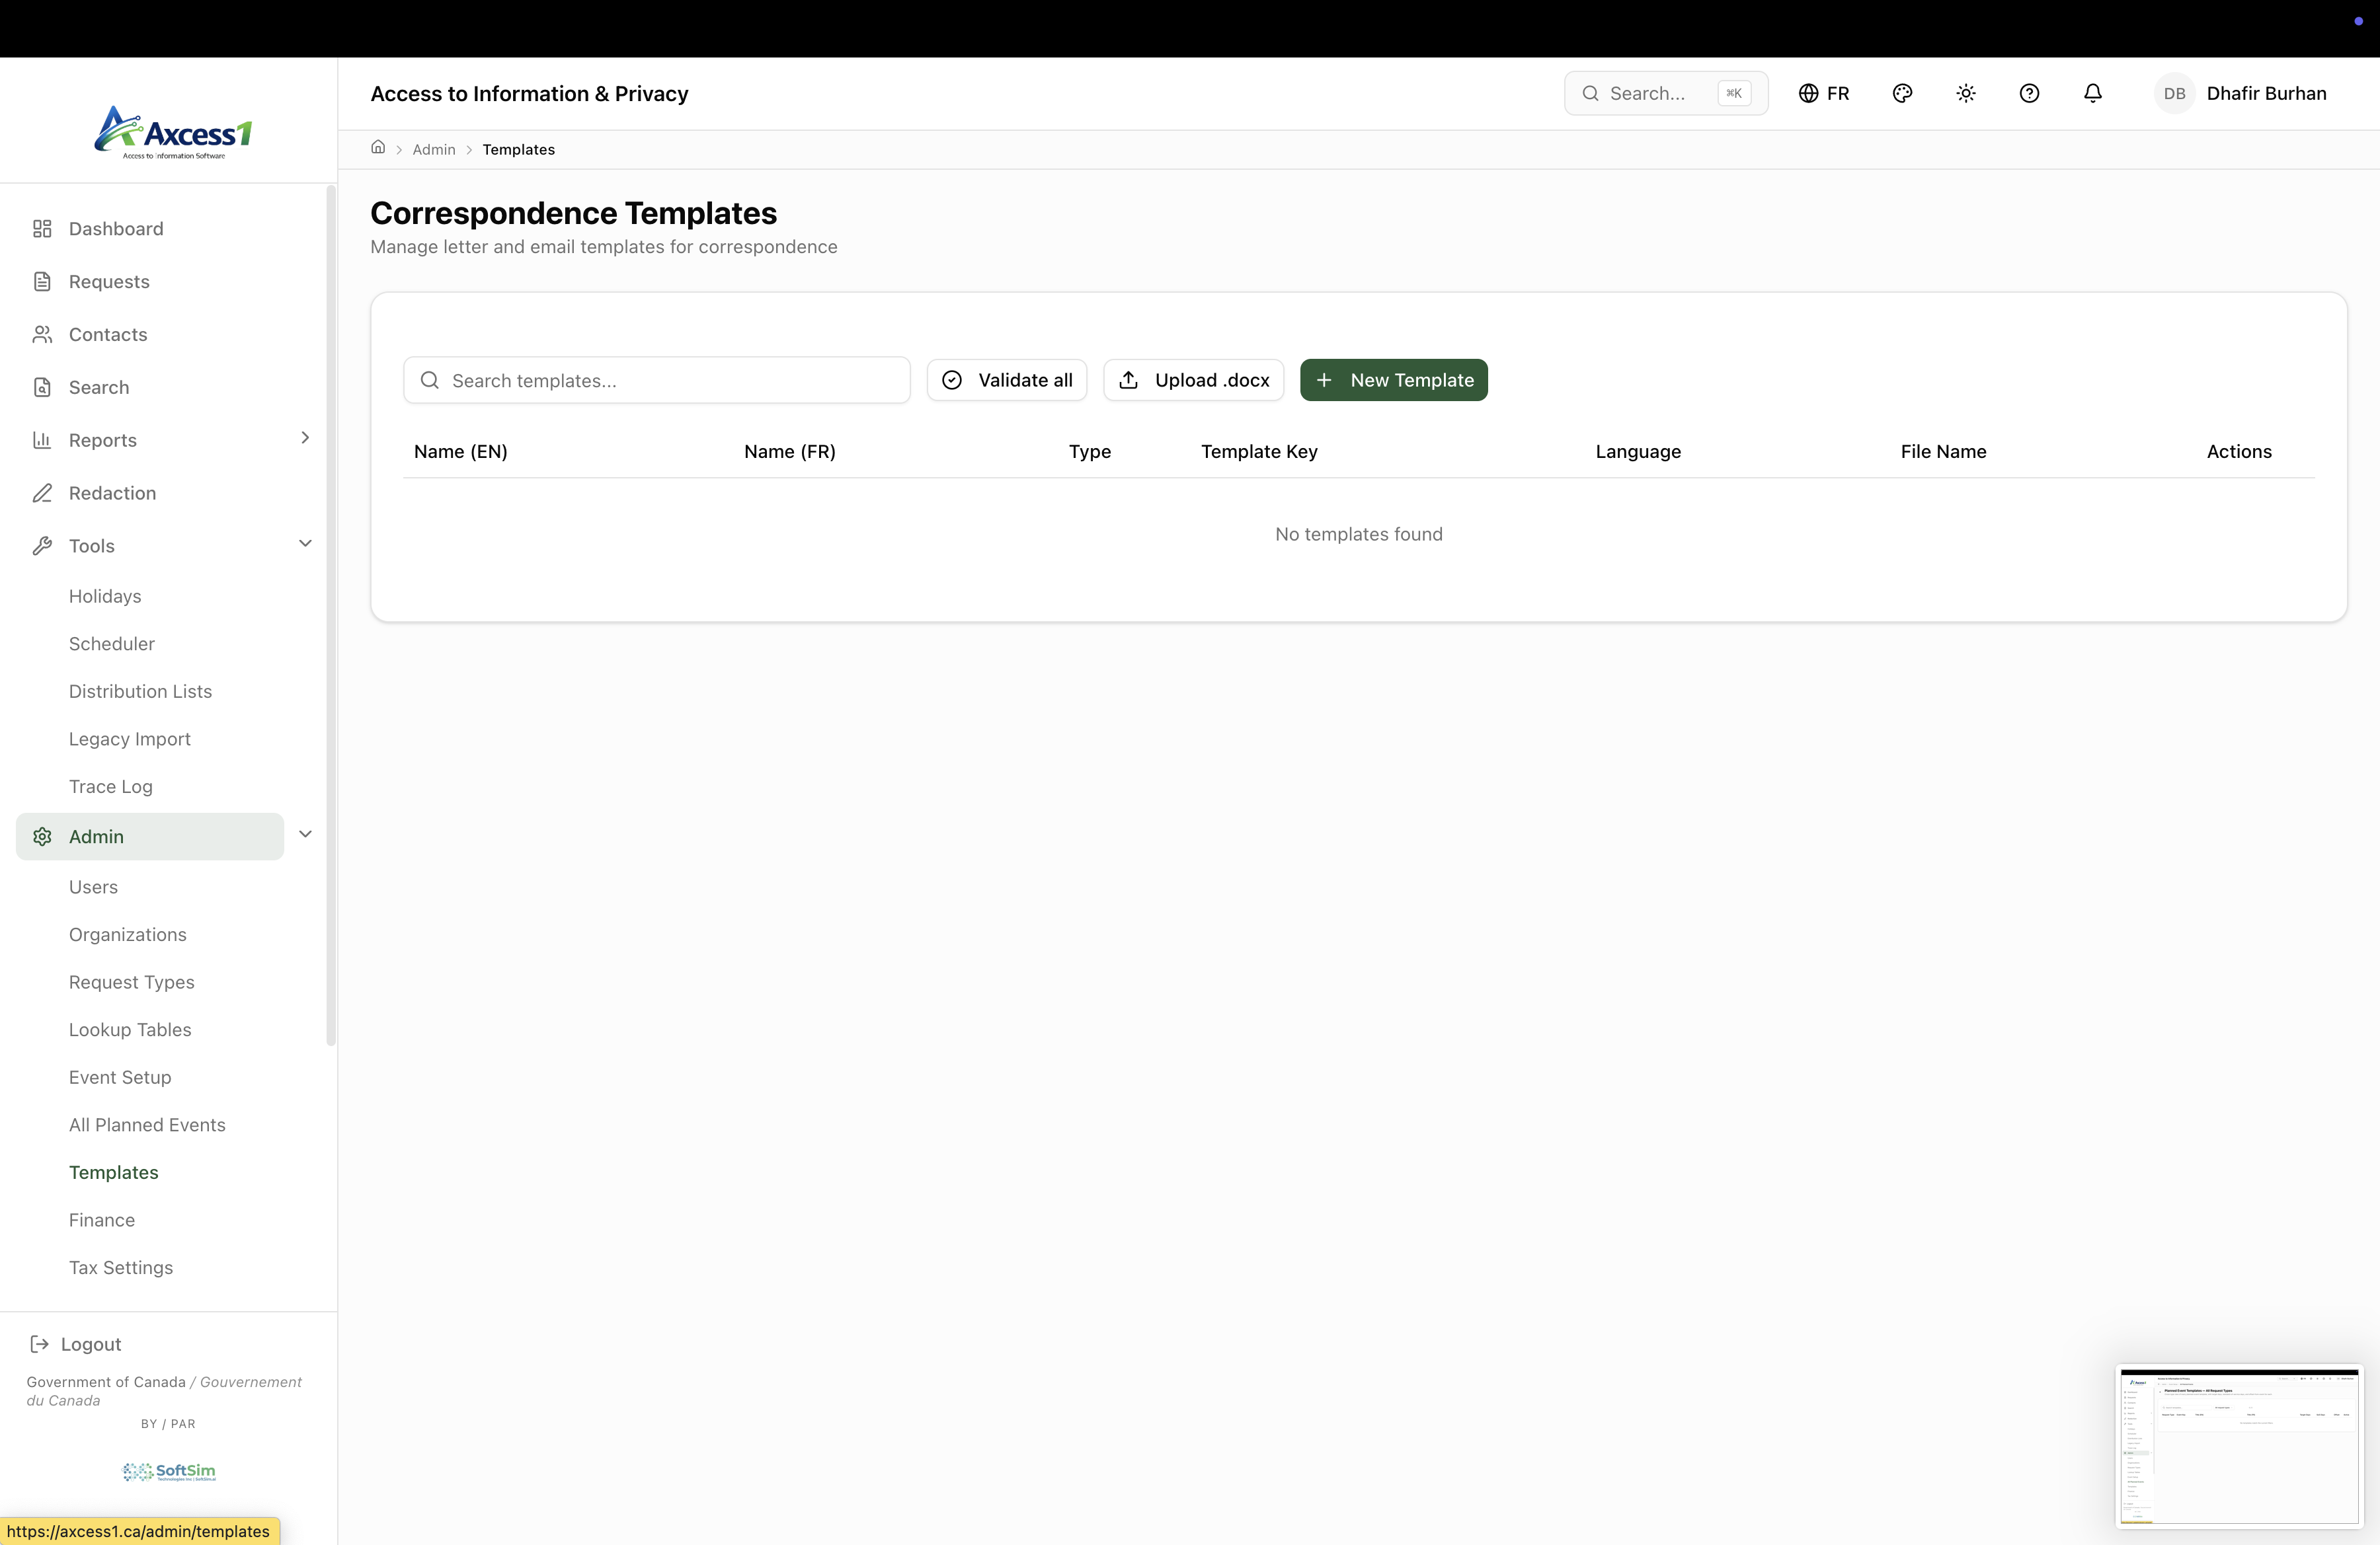Switch language to FR

(1824, 93)
